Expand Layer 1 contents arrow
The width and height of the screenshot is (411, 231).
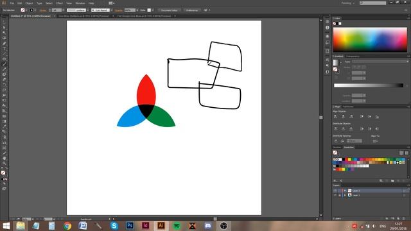pos(345,195)
